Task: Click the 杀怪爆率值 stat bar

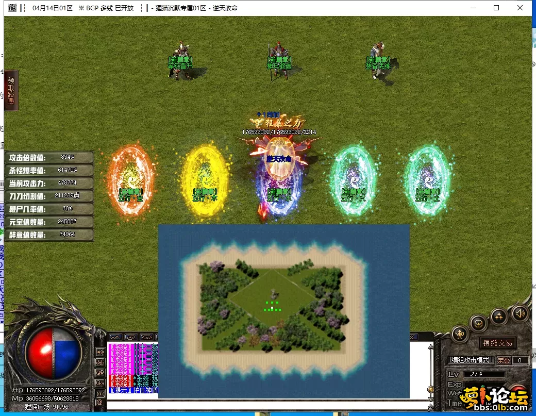Action: pos(49,170)
